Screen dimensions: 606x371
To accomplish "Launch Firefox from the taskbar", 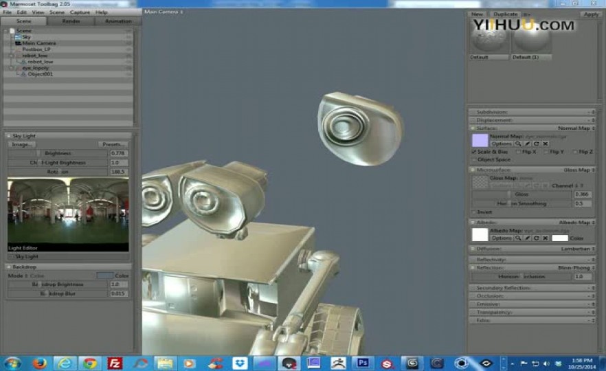I will pos(39,363).
